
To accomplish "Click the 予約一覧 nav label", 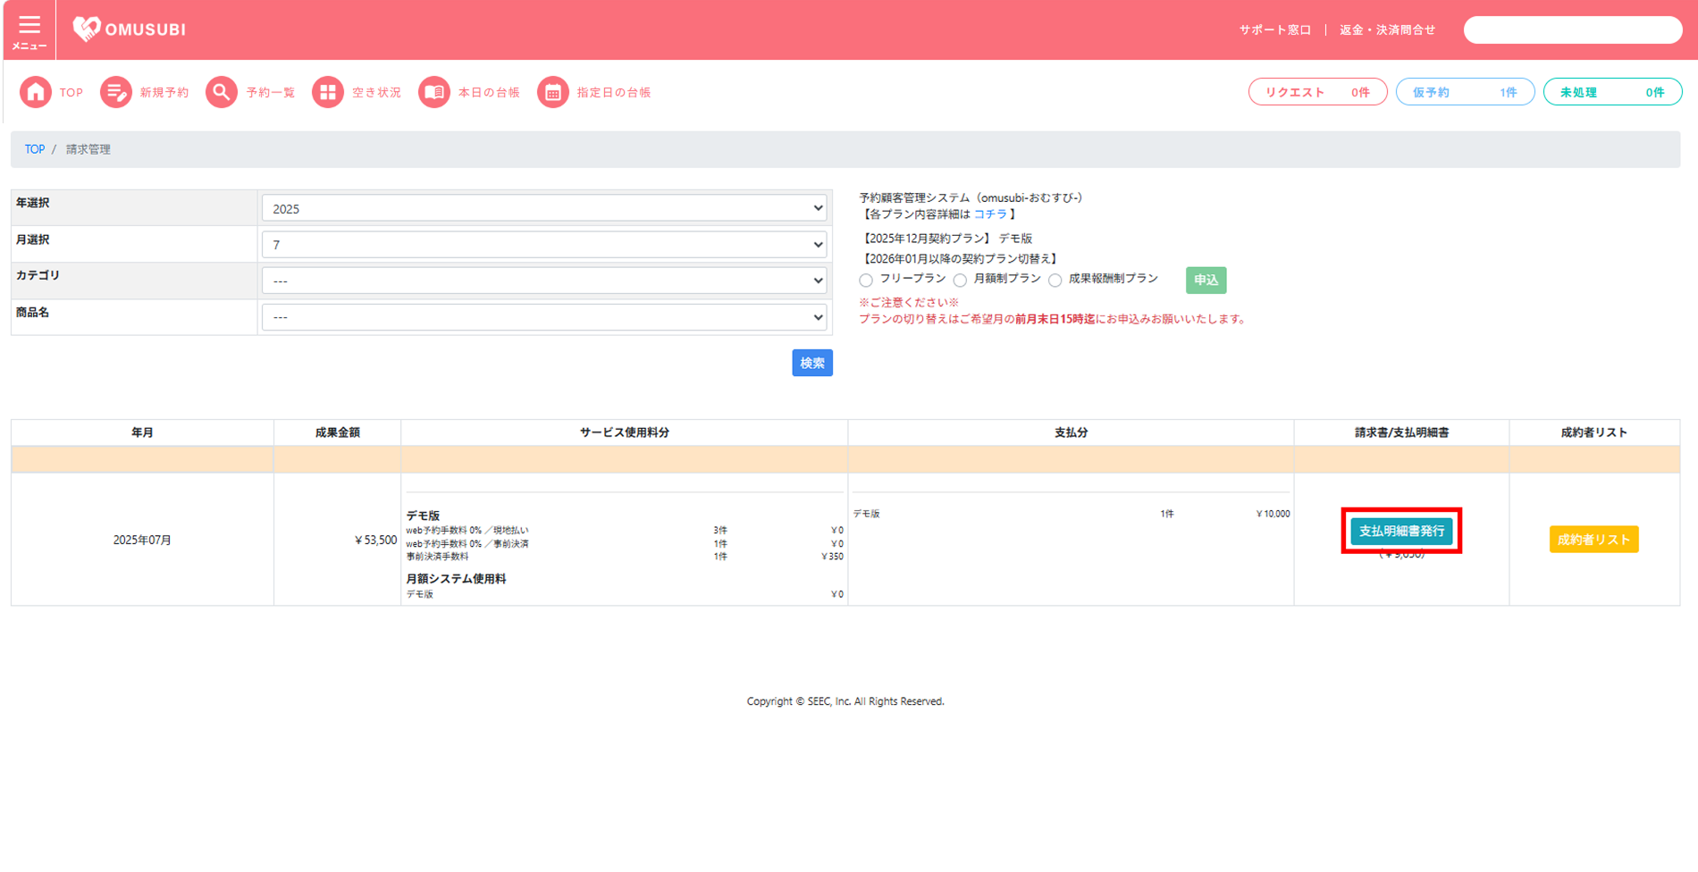I will [x=271, y=93].
